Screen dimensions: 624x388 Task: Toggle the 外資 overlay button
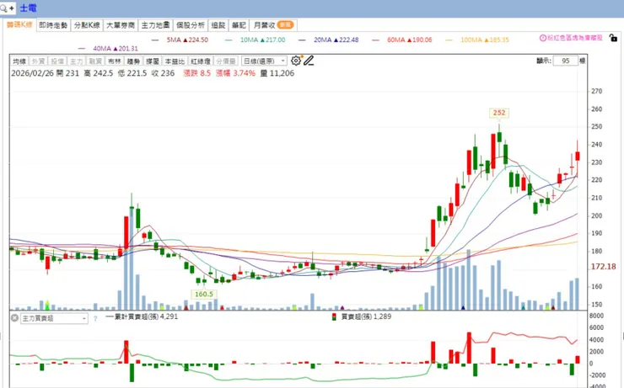[38, 61]
